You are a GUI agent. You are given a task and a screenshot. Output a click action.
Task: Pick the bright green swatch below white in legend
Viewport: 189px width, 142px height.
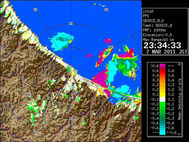[x=162, y=104]
